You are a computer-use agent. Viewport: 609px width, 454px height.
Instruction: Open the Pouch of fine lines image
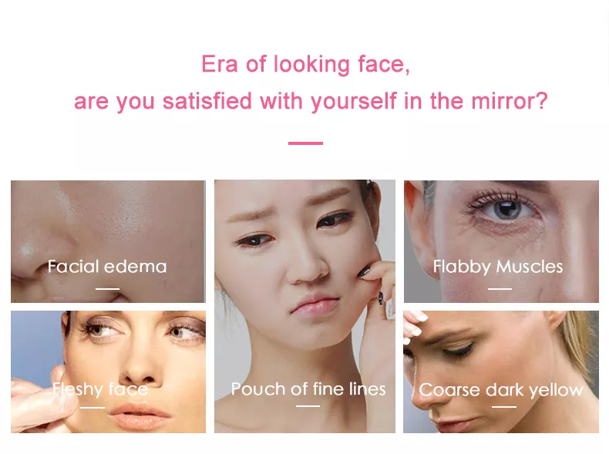(305, 306)
